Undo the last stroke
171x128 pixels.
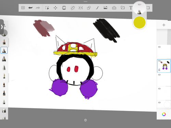coord(30,8)
